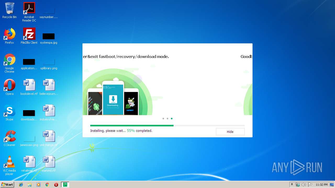Click the installation progress bar
The height and width of the screenshot is (188, 335).
(167, 126)
